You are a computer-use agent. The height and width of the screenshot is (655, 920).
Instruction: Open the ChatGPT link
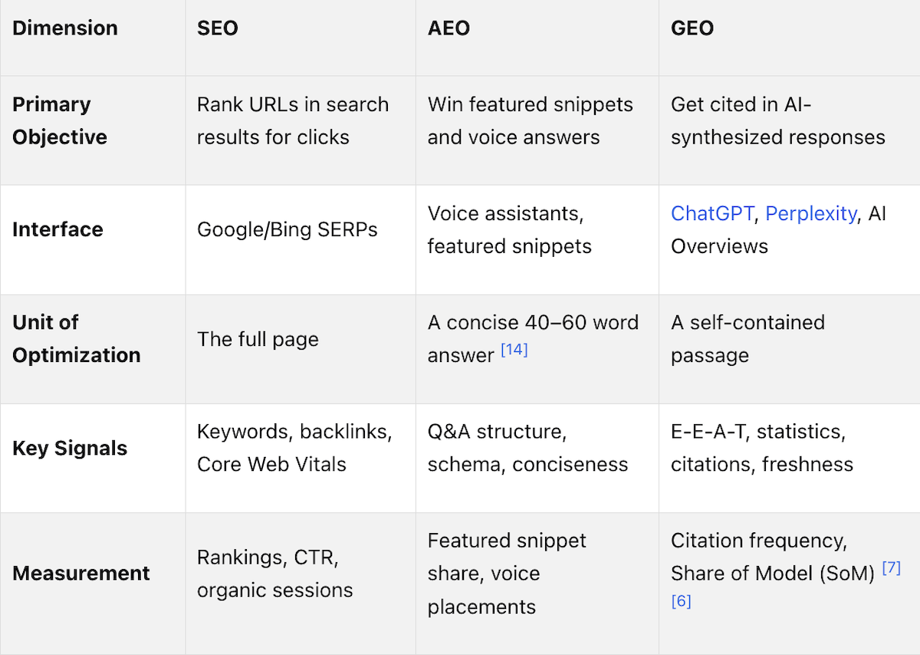coord(712,213)
